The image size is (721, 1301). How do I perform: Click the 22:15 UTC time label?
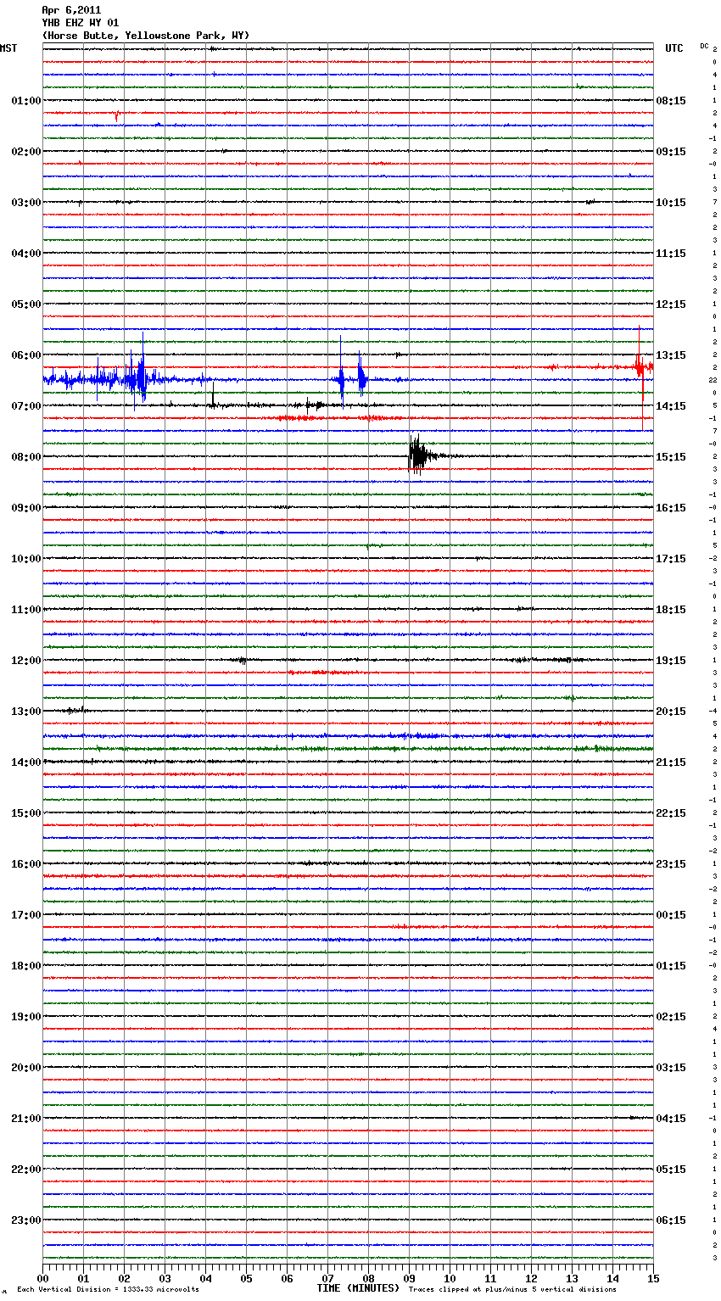click(x=671, y=813)
